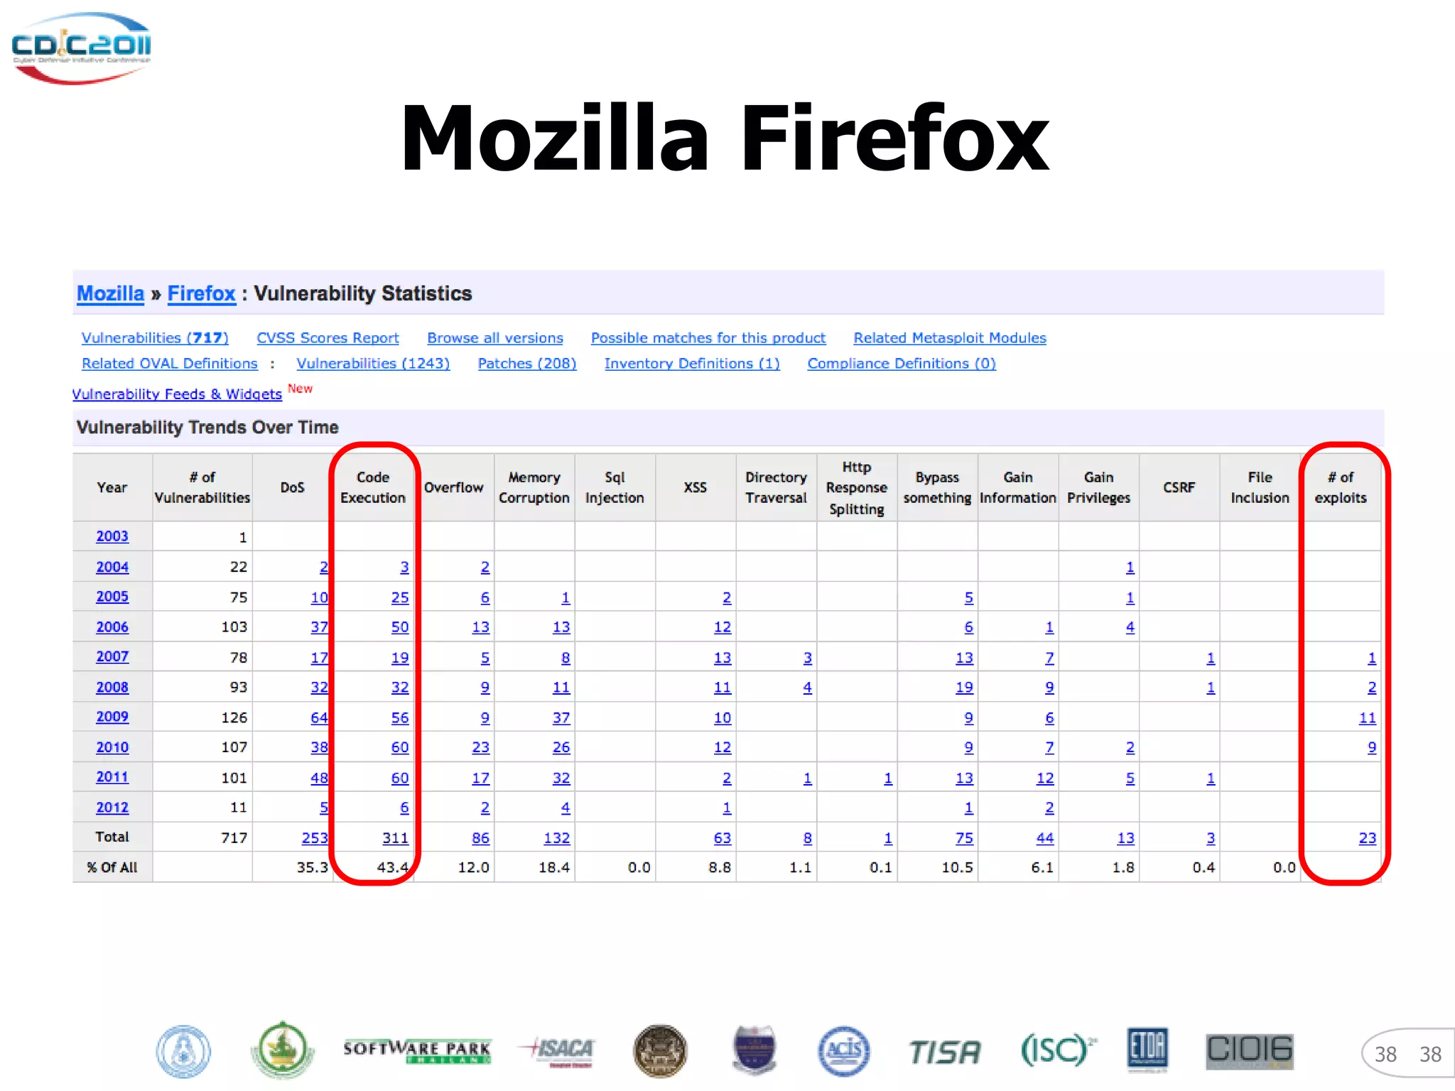Click Browse all versions link
The height and width of the screenshot is (1091, 1455).
495,338
